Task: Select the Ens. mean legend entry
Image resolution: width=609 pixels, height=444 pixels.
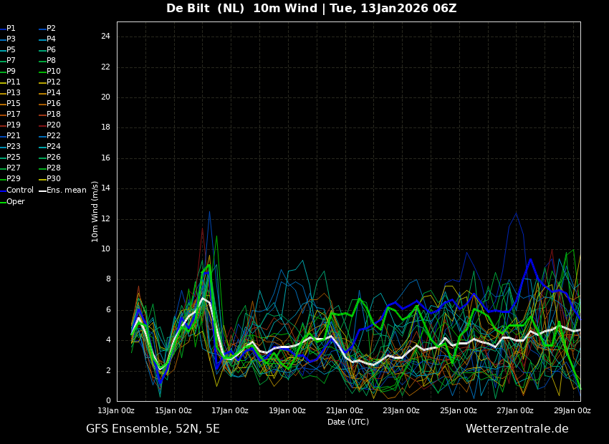Action: pyautogui.click(x=62, y=190)
